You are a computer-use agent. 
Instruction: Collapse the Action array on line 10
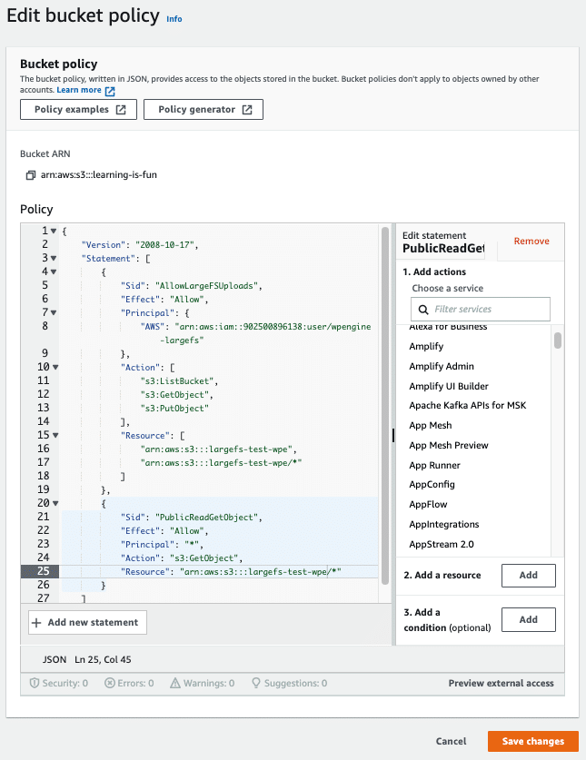[x=54, y=367]
